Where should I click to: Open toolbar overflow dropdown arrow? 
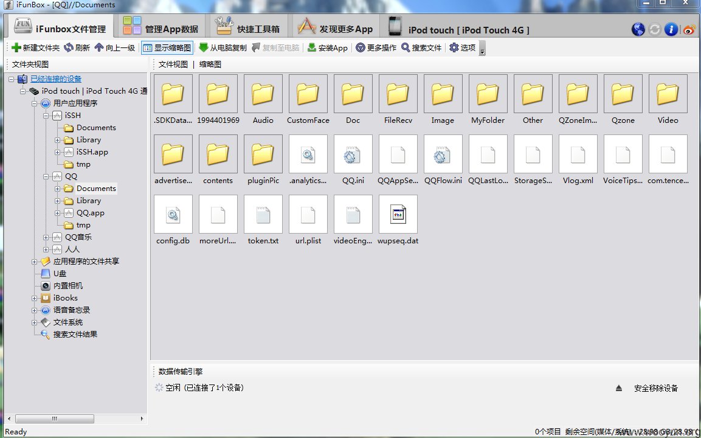pos(482,48)
